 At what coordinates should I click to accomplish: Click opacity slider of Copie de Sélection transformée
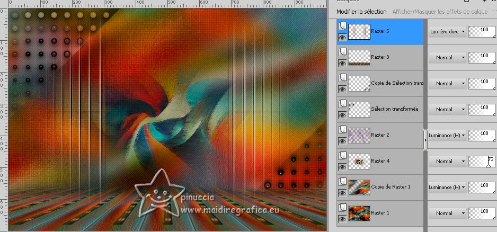(482, 84)
